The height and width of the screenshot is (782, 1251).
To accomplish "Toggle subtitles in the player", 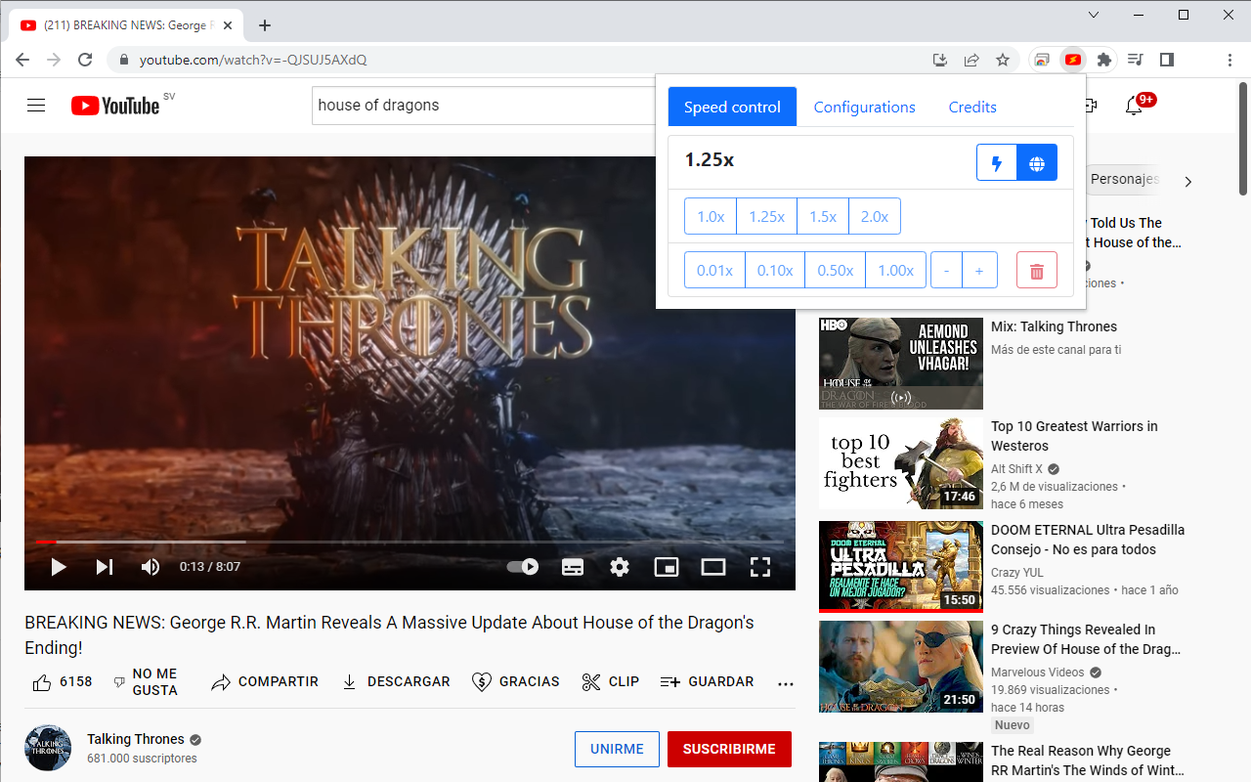I will (573, 567).
